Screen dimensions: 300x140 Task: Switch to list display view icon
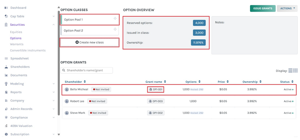[290, 71]
